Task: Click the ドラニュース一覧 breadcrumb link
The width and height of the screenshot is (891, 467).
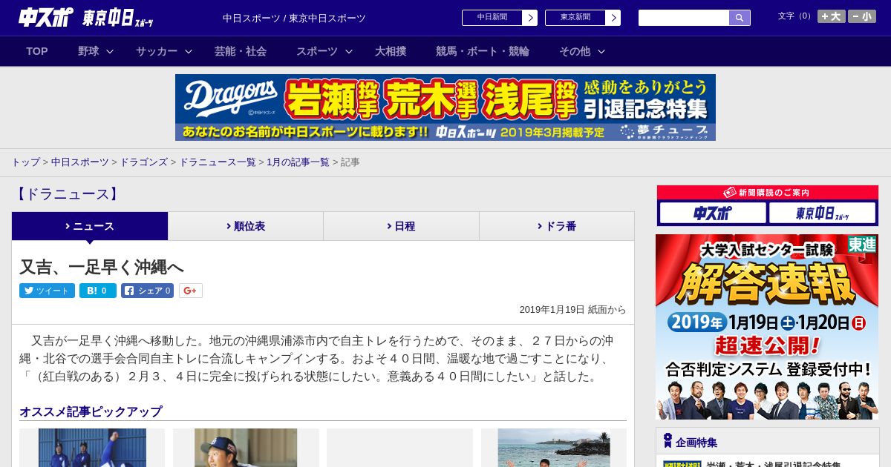Action: tap(218, 162)
